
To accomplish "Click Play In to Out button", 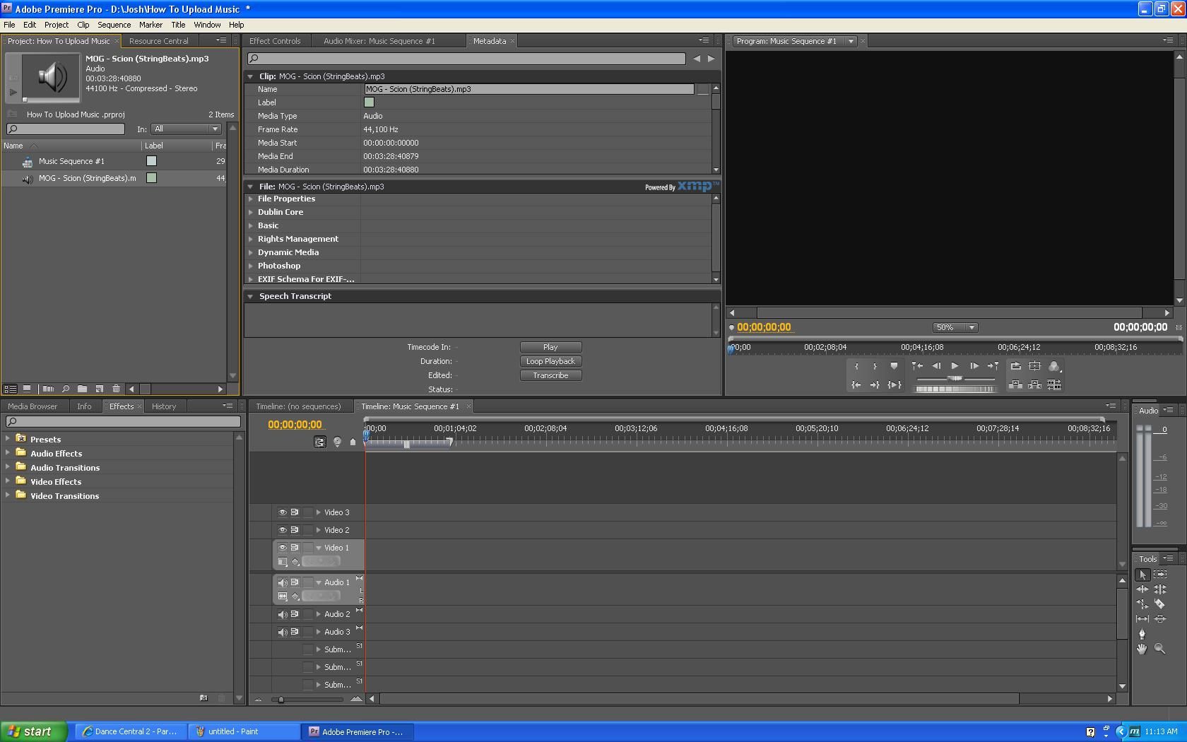I will [x=894, y=385].
